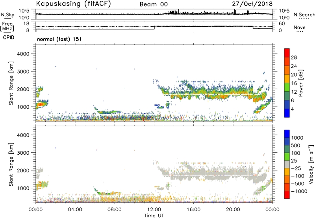
Task: Click the blue bottom segment of the Power colorbar
Action: [x=287, y=113]
